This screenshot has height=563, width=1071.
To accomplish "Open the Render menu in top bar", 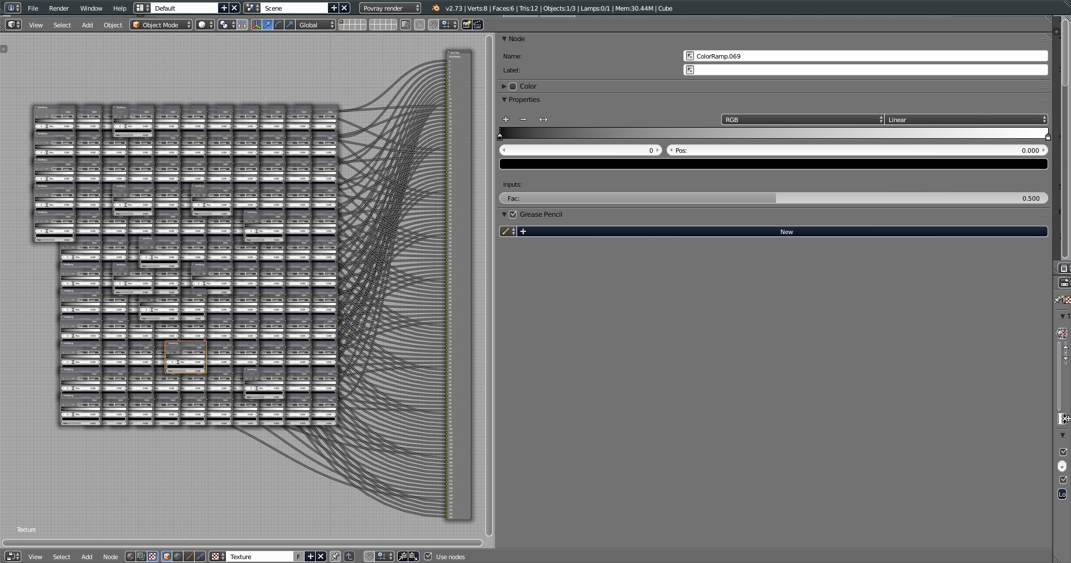I will coord(59,8).
